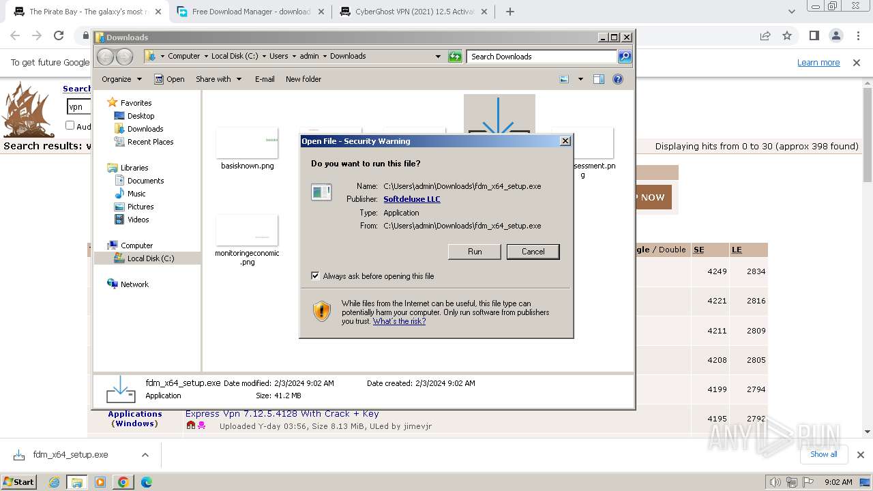The image size is (873, 491).
Task: Open Chrome profile icon
Action: point(835,35)
